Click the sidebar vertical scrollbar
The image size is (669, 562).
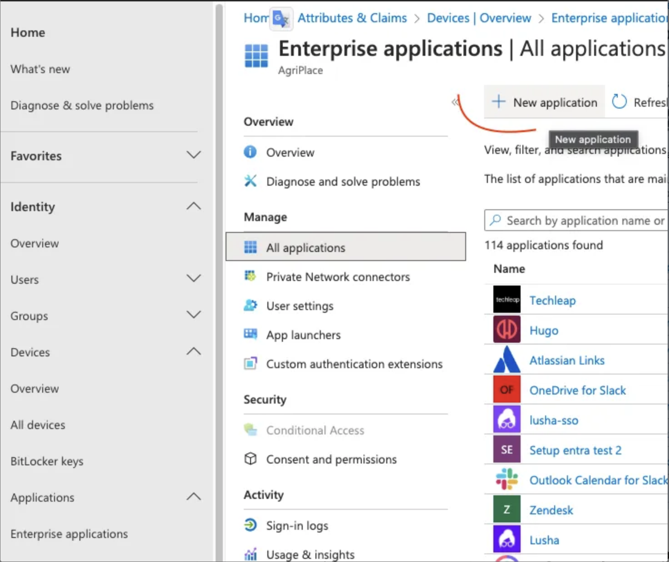pos(219,281)
